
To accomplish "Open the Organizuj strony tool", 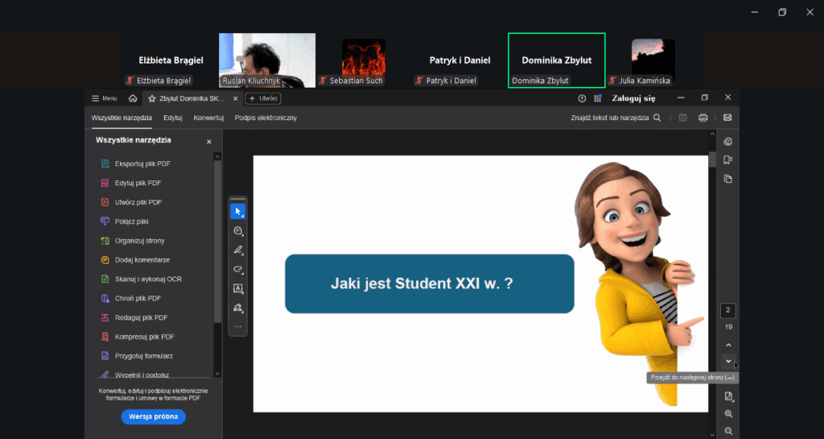I will tap(133, 241).
